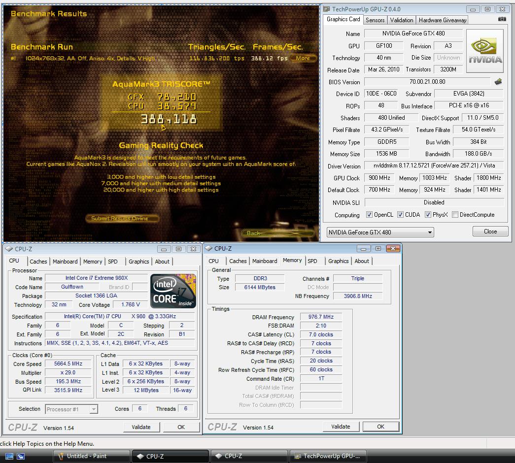Click the NB Frequency value 3906.8 MHz
This screenshot has width=515, height=463.
tap(358, 296)
